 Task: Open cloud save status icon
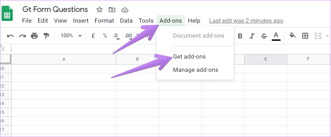pyautogui.click(x=125, y=10)
